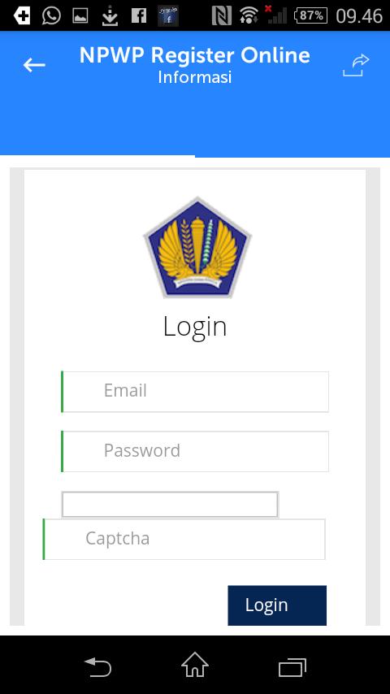The height and width of the screenshot is (694, 390).
Task: Tap Android back navigation button
Action: click(x=97, y=666)
